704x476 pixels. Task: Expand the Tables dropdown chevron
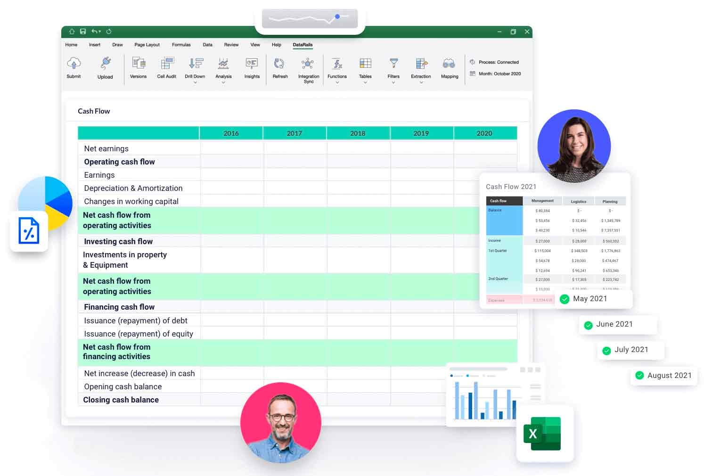tap(365, 82)
